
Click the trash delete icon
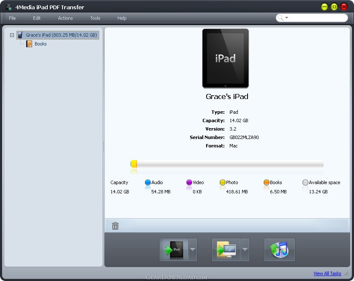[115, 226]
